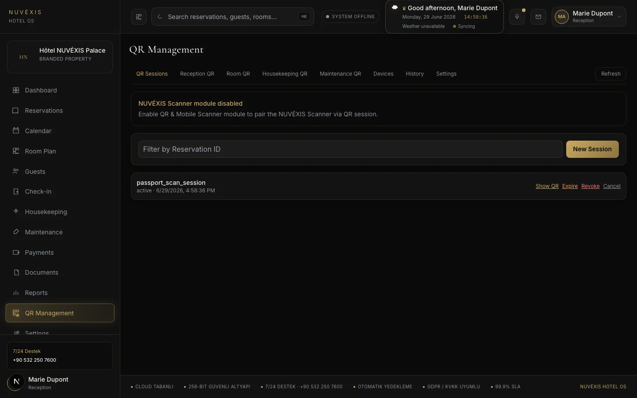Click the 14:58:36 clock display
The width and height of the screenshot is (637, 398).
click(x=476, y=17)
